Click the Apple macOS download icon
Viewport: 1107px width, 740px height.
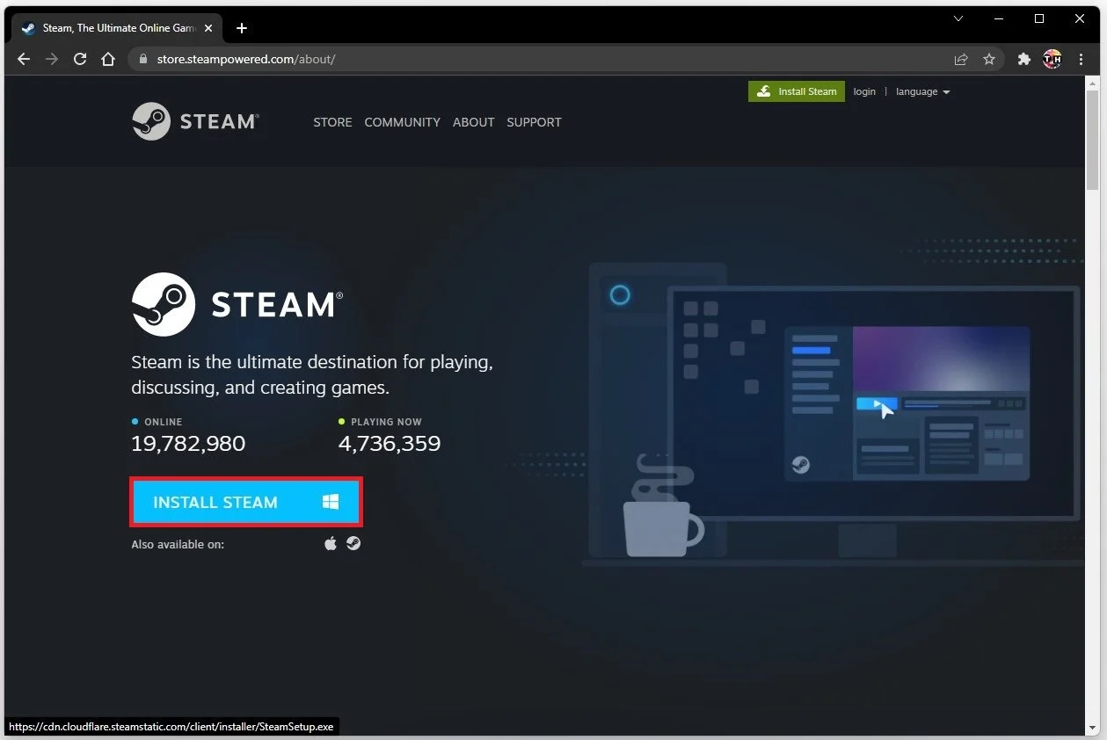tap(331, 543)
